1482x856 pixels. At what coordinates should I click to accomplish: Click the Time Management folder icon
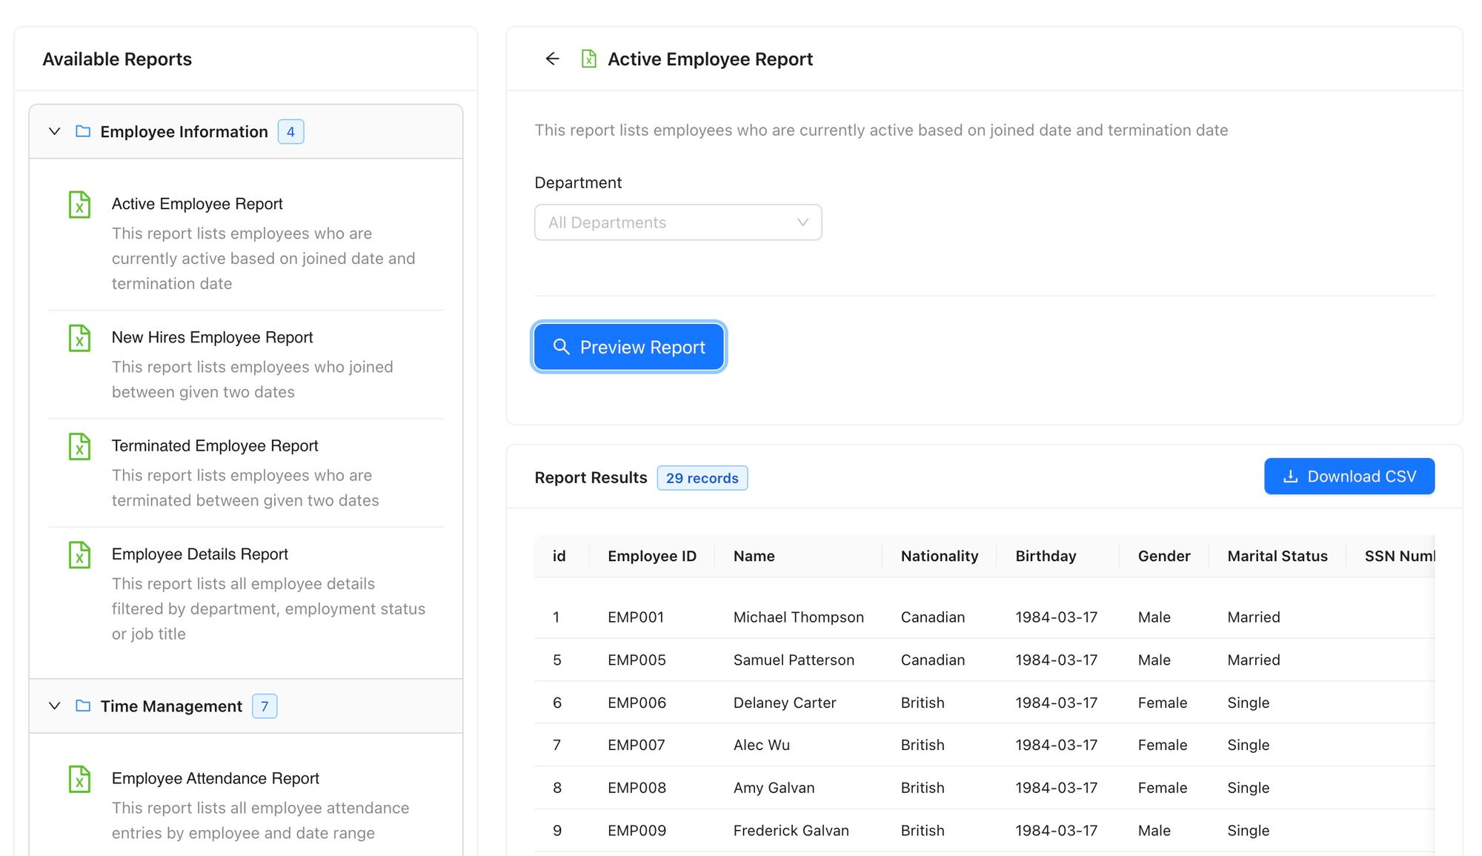pos(83,706)
